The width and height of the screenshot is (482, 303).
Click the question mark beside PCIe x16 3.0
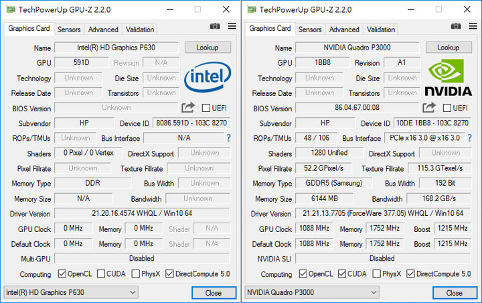(469, 138)
